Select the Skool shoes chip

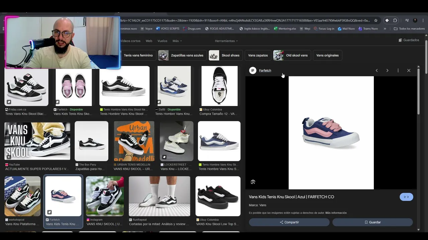click(226, 55)
